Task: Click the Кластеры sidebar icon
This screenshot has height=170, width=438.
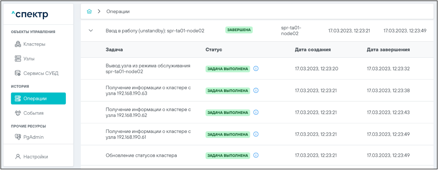Action: pos(18,44)
